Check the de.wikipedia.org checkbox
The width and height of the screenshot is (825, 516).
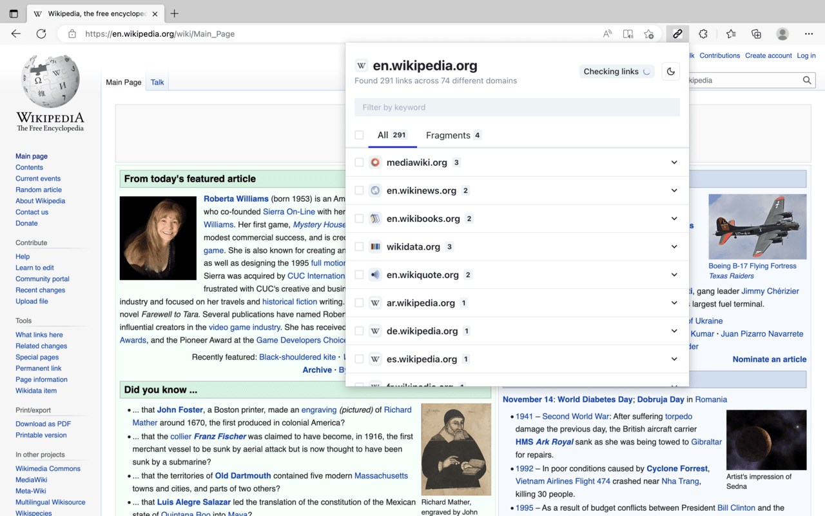pos(359,331)
